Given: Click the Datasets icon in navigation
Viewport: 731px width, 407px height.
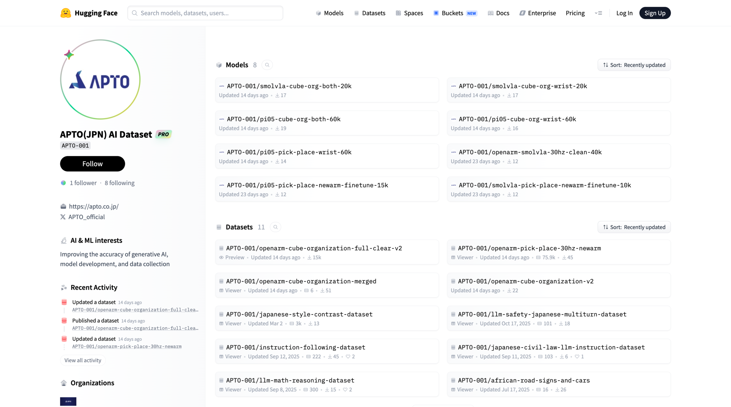Looking at the screenshot, I should [356, 13].
